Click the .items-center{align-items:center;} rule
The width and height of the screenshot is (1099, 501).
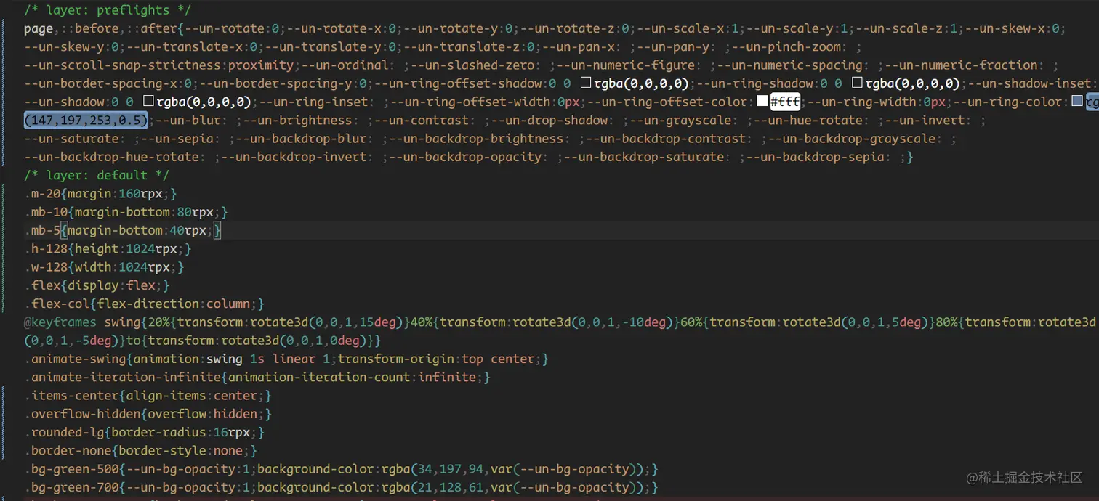point(148,395)
